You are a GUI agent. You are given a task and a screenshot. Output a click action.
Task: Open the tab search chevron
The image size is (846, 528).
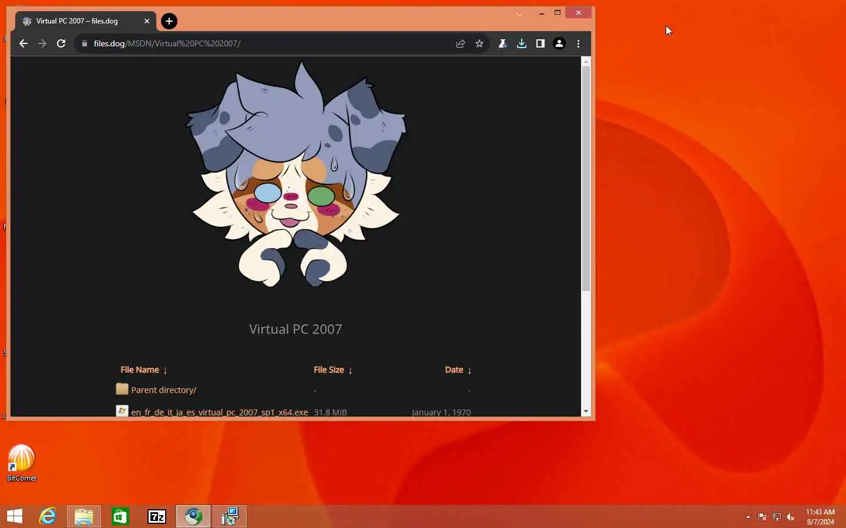click(519, 14)
